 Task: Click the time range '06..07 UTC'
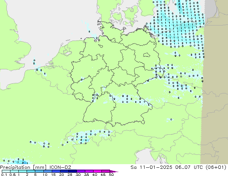coord(190,167)
